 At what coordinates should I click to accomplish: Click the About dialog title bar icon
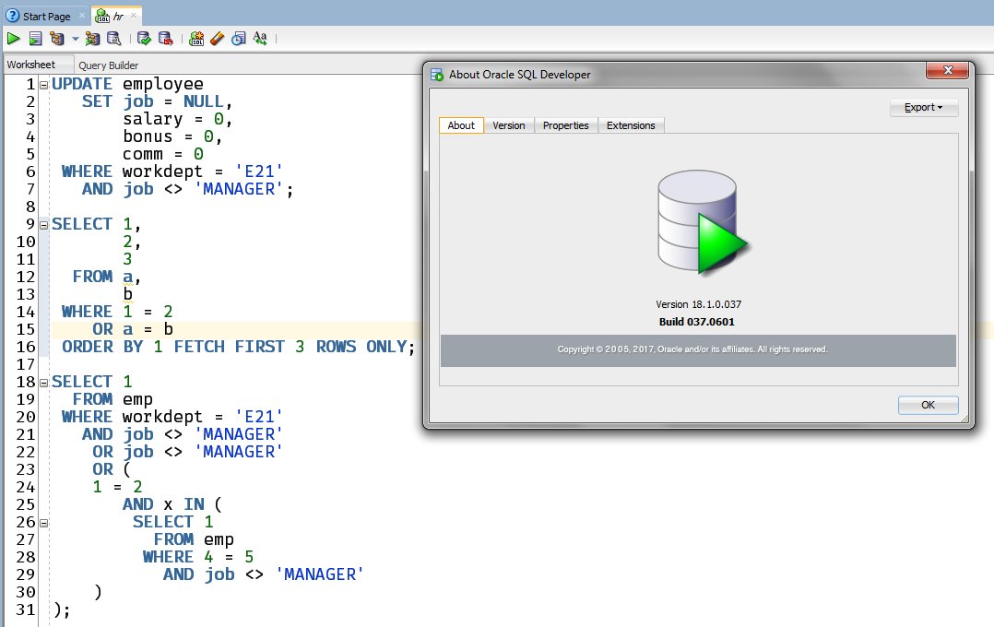437,75
